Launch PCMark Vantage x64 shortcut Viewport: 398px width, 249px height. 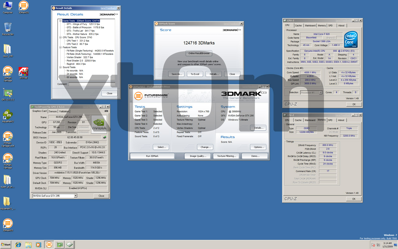click(7, 139)
